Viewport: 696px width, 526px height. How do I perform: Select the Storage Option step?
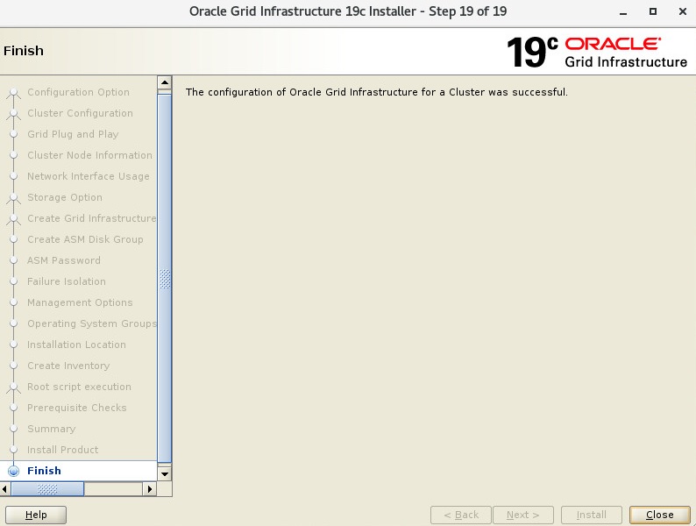pyautogui.click(x=65, y=197)
